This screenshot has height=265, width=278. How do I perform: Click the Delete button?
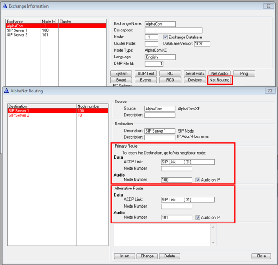[x=169, y=256]
